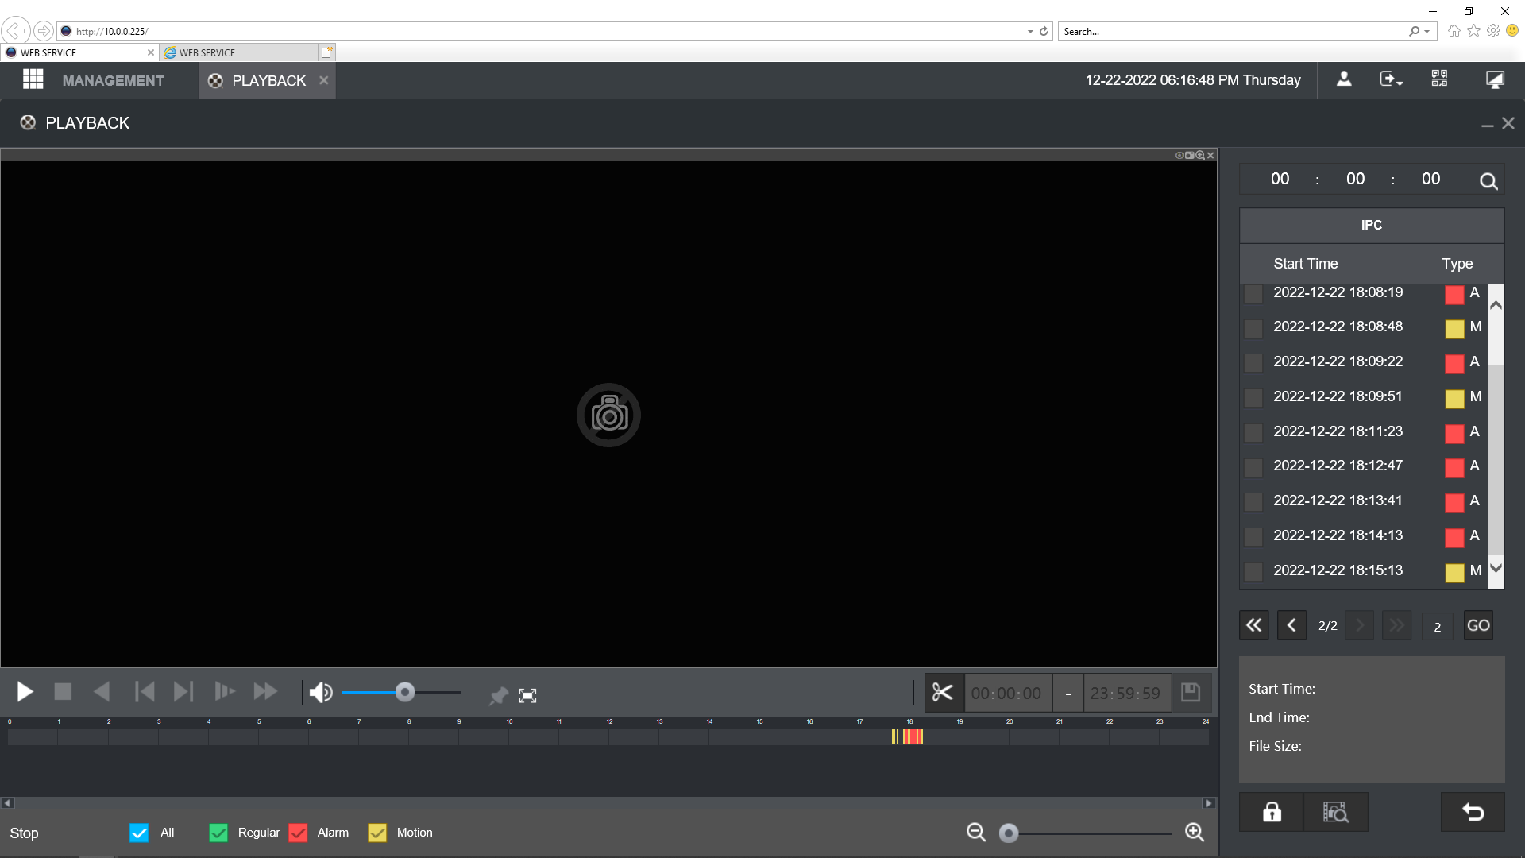
Task: Close the PLAYBACK tab
Action: [324, 80]
